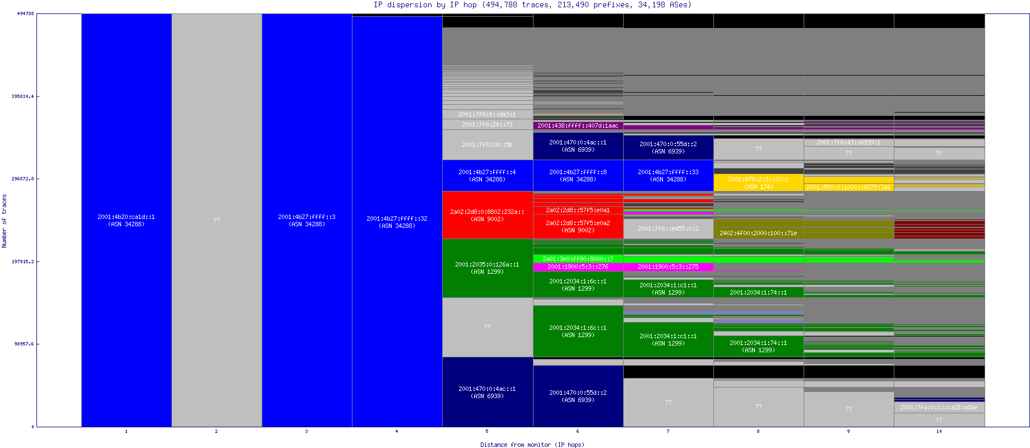Click the blue 2001:4b27:ffff::4 segment
Viewport: 1030px width, 448px height.
click(488, 175)
